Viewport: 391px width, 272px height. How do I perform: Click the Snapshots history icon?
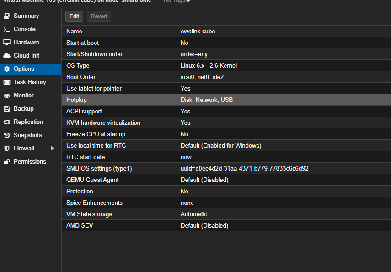[x=6, y=135]
